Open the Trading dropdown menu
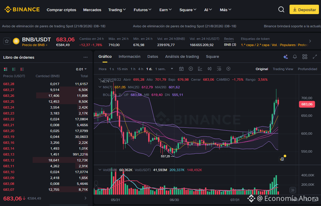 pos(117,10)
